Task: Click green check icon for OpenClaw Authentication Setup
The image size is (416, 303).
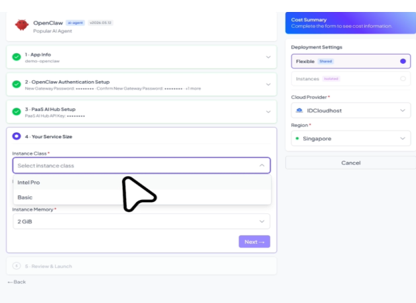Action: tap(17, 84)
